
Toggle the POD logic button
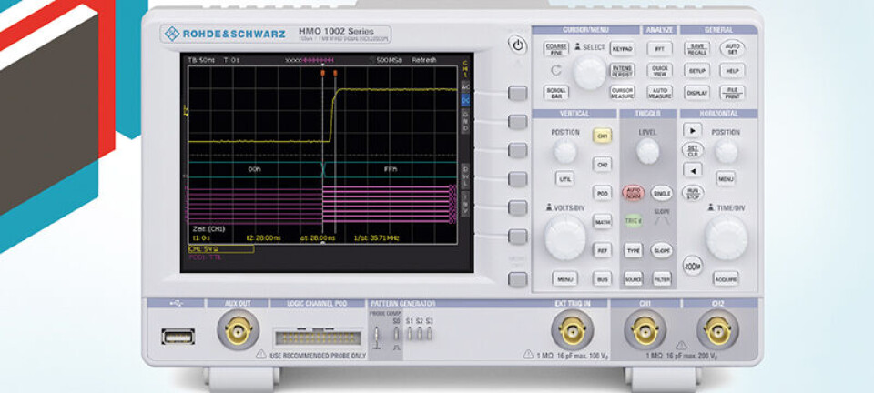pyautogui.click(x=602, y=193)
